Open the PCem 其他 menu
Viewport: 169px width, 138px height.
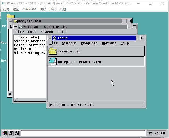tap(63, 9)
